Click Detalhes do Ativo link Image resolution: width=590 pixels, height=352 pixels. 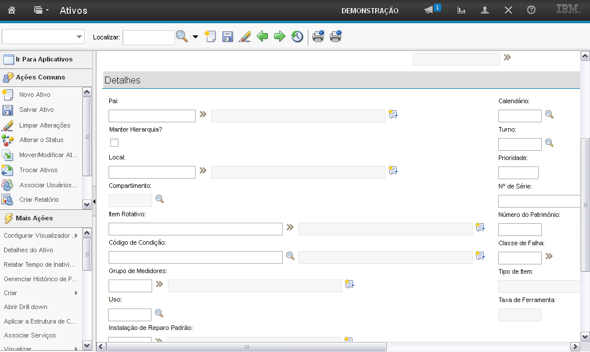click(28, 250)
